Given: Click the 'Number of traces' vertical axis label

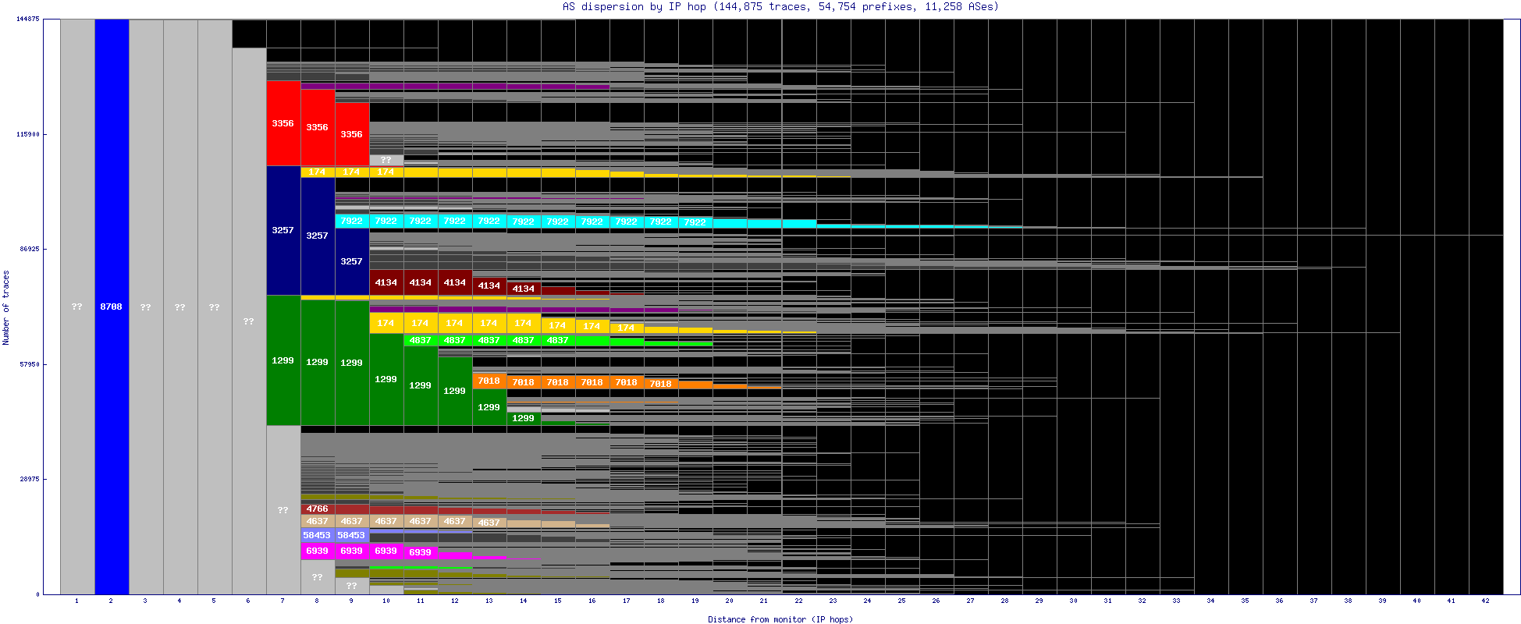Looking at the screenshot, I should tap(6, 307).
